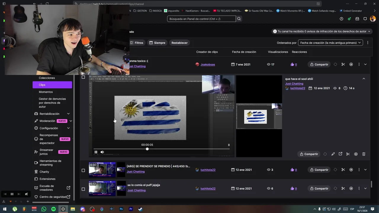Open the sort order dropdown
Image resolution: width=379 pixels, height=213 pixels.
point(330,43)
